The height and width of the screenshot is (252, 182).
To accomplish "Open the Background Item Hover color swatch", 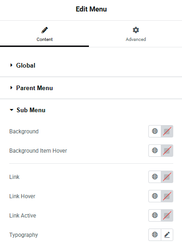I will [167, 150].
